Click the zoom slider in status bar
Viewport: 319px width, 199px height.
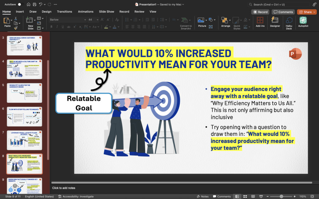(281, 197)
